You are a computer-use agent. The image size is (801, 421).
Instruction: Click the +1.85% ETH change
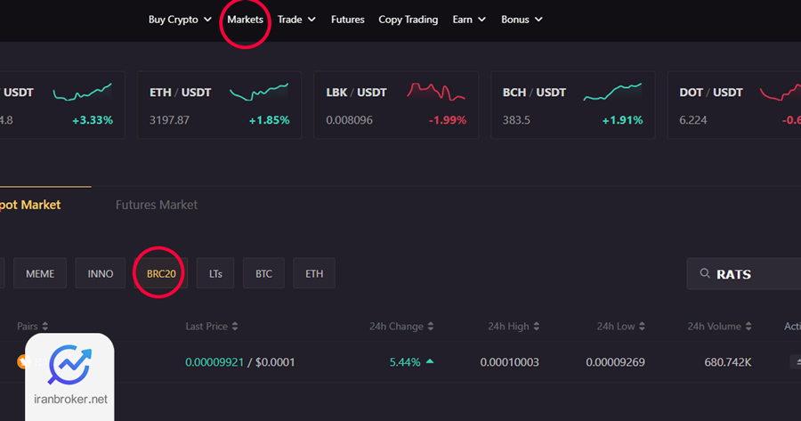[269, 120]
